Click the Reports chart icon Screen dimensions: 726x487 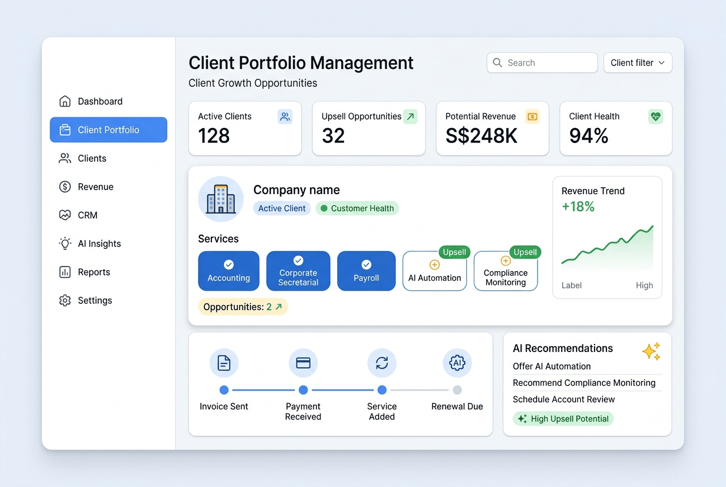65,272
